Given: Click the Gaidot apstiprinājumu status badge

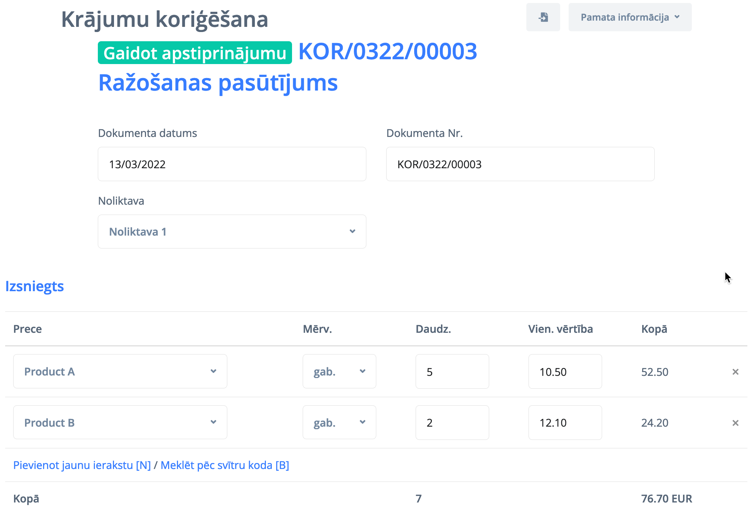Looking at the screenshot, I should [x=195, y=53].
